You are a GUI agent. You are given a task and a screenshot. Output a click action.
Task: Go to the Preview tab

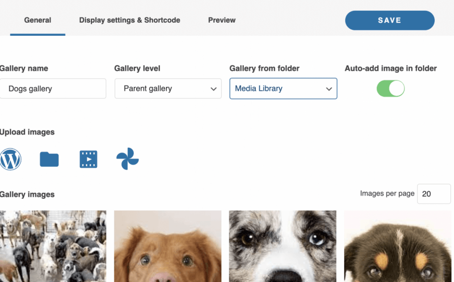(222, 20)
